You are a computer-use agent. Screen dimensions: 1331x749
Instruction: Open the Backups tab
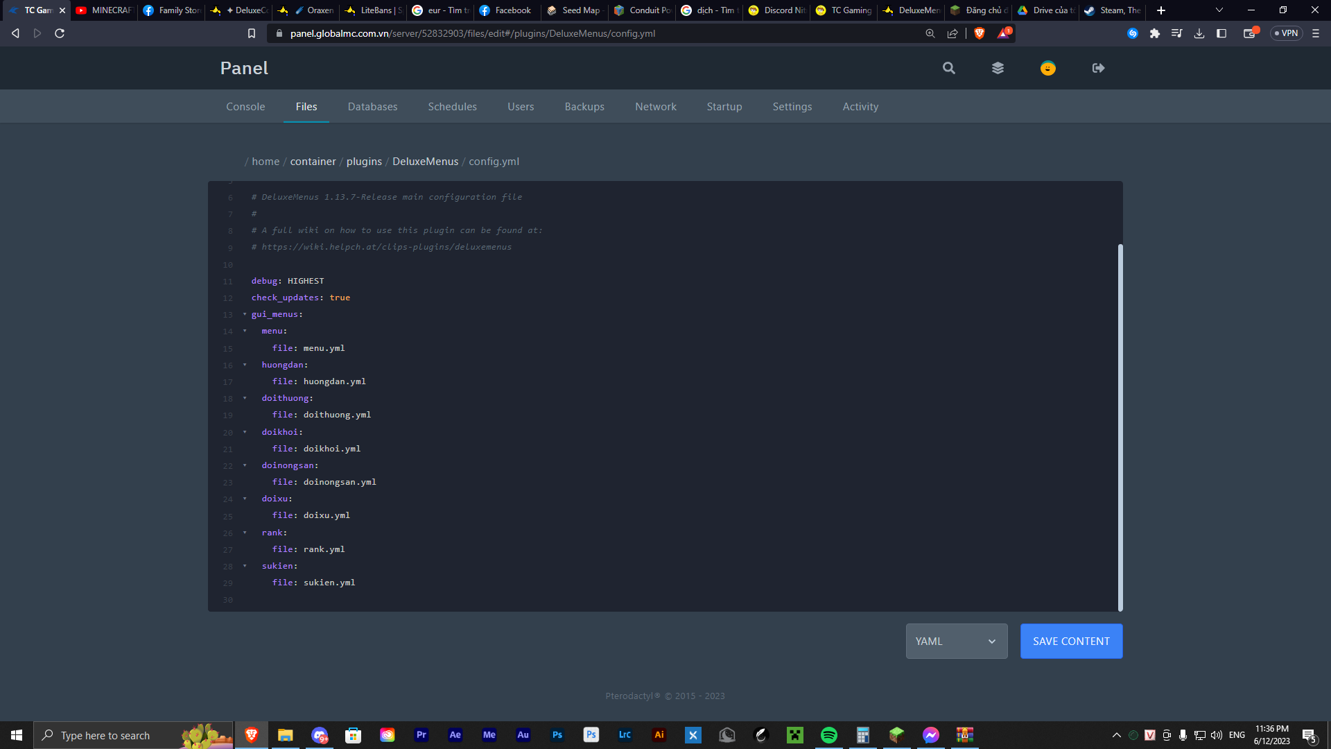584,107
